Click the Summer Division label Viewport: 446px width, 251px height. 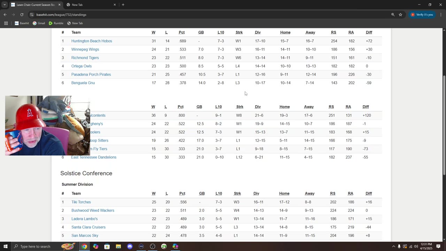point(77,184)
